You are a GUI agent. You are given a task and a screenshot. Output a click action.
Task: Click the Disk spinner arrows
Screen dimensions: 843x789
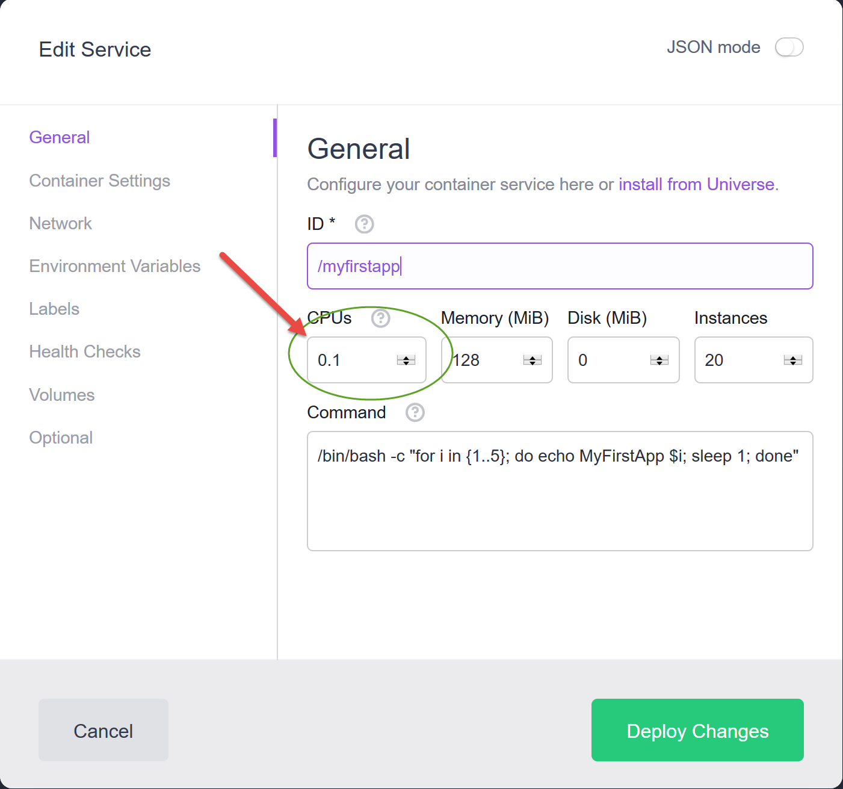tap(659, 360)
